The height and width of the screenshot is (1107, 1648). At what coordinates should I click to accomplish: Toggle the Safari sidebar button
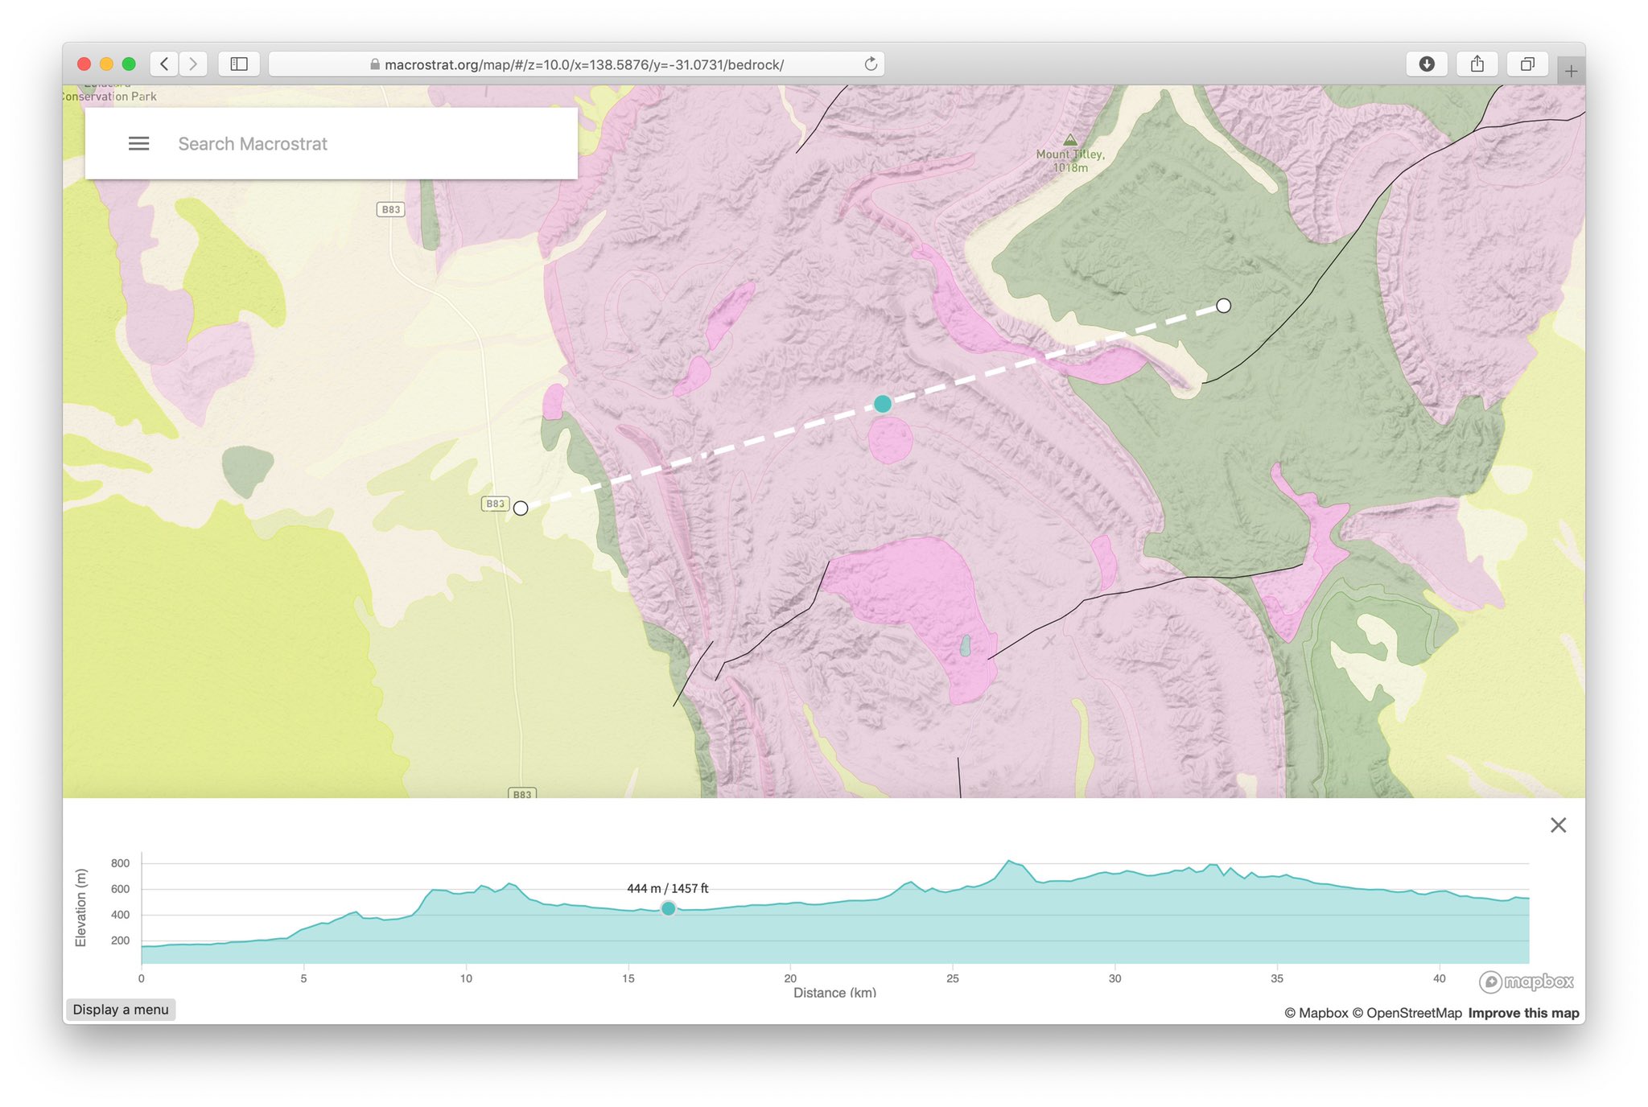point(239,64)
